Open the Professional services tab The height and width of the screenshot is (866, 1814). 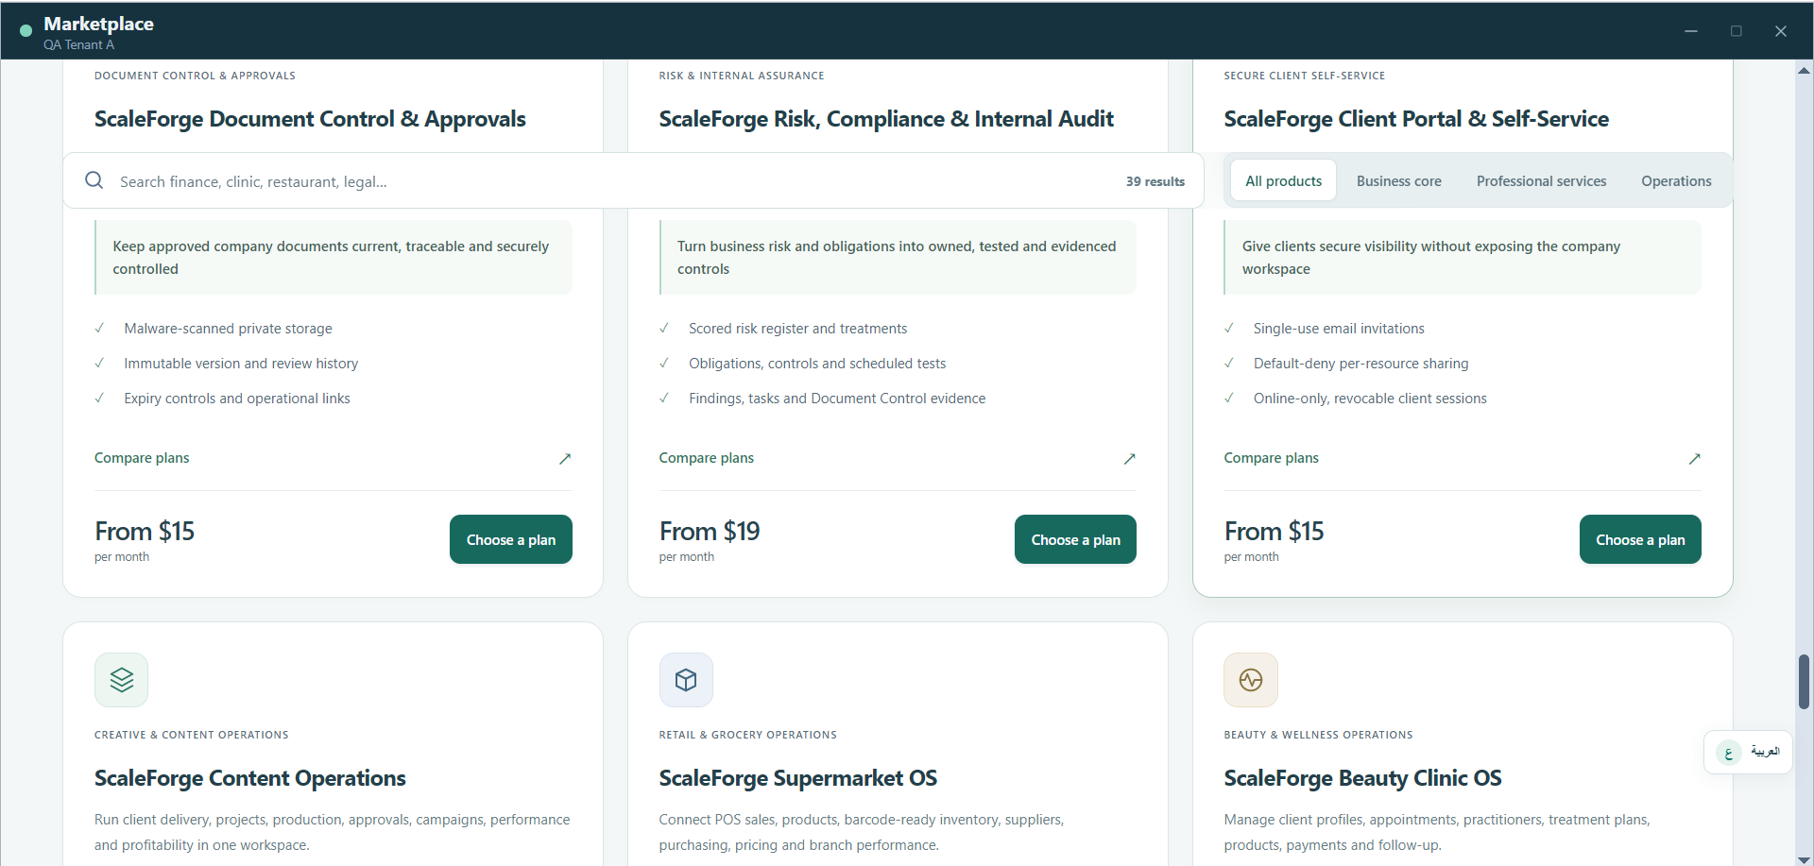click(x=1541, y=180)
